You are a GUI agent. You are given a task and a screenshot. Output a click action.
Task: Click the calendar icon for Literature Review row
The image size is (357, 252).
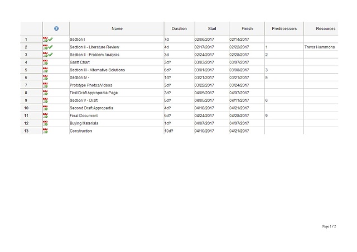tap(45, 47)
